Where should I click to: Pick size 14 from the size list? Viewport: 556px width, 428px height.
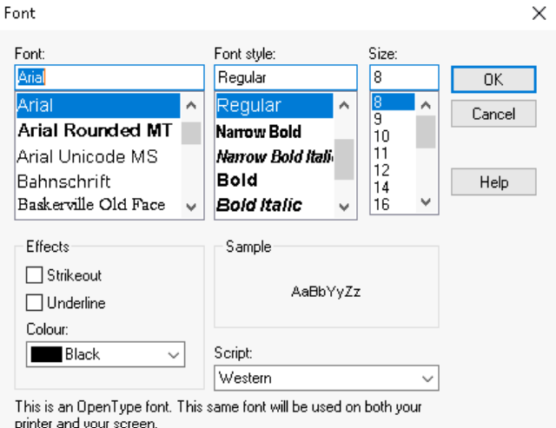[x=381, y=187]
